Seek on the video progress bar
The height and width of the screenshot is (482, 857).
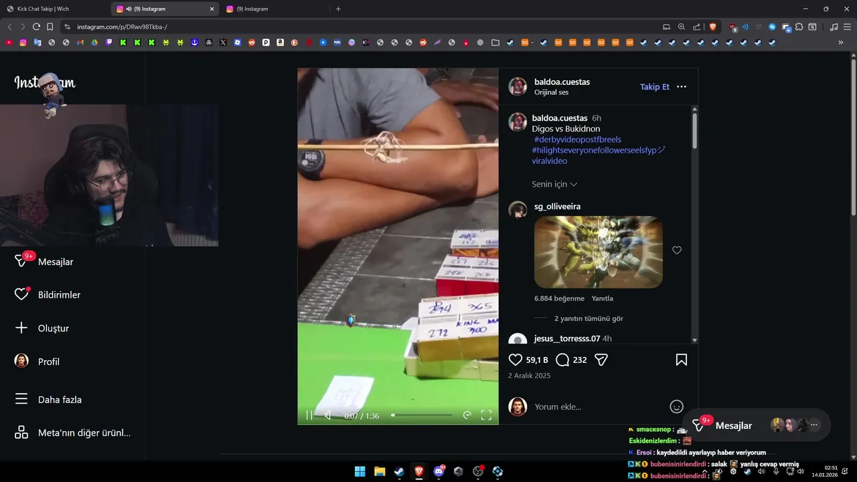422,415
